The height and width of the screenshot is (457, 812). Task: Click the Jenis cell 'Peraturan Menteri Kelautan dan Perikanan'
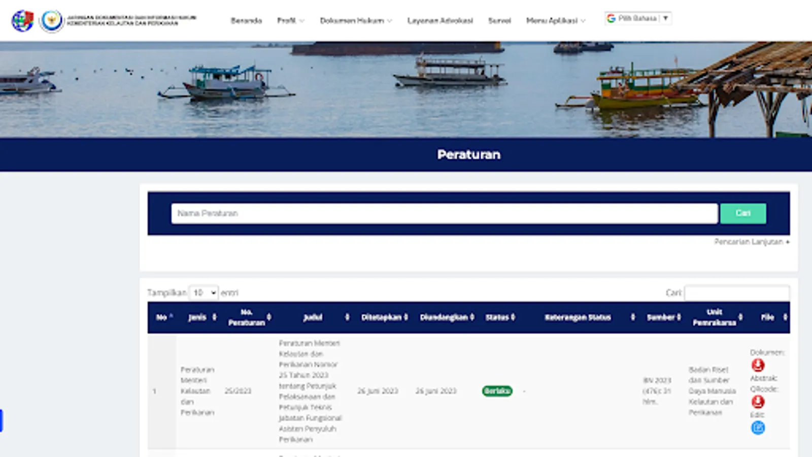tap(197, 391)
